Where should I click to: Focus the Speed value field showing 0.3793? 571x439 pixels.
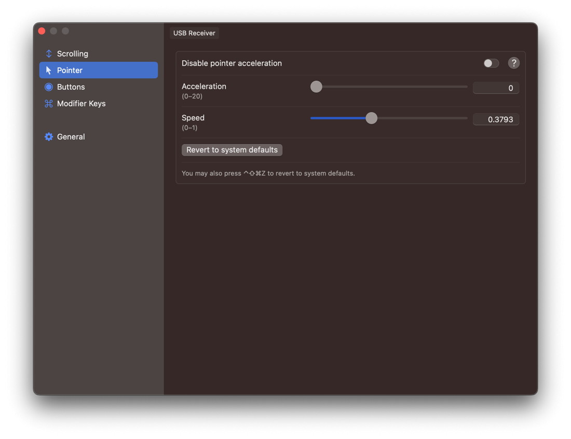pyautogui.click(x=496, y=119)
